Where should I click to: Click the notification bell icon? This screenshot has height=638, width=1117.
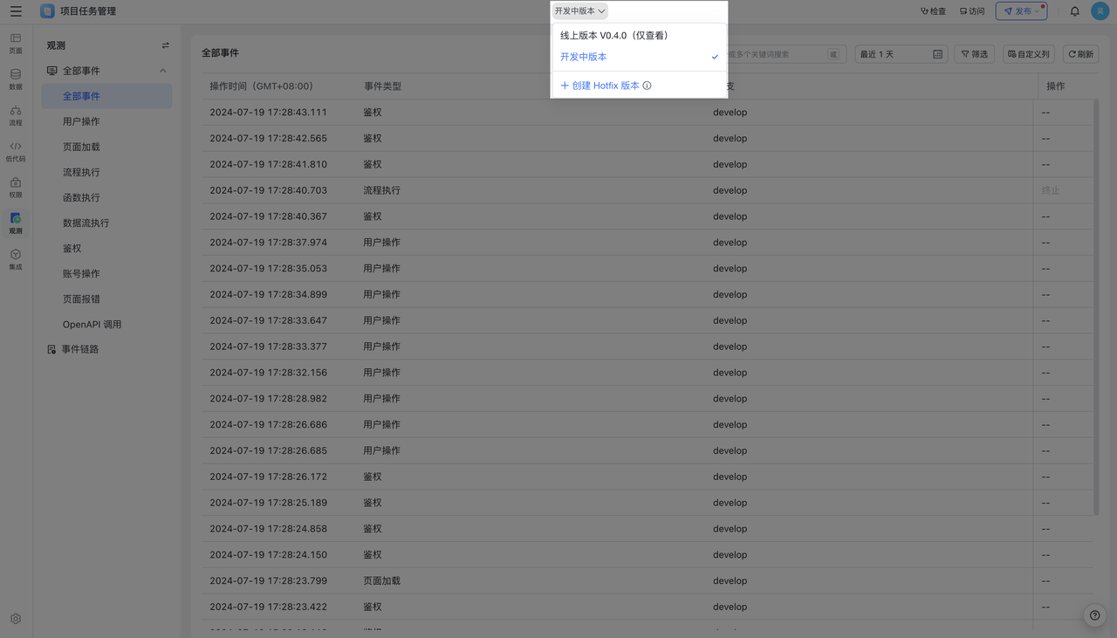[1075, 11]
